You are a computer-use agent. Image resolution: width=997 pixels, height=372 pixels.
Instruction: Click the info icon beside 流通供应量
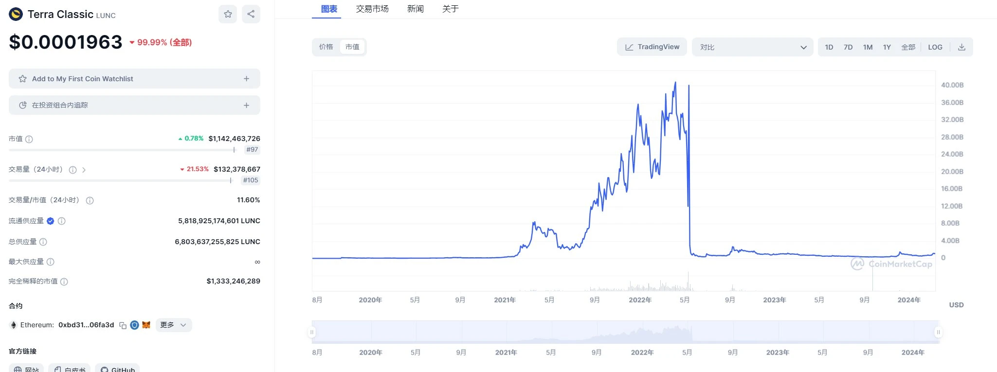pos(62,221)
